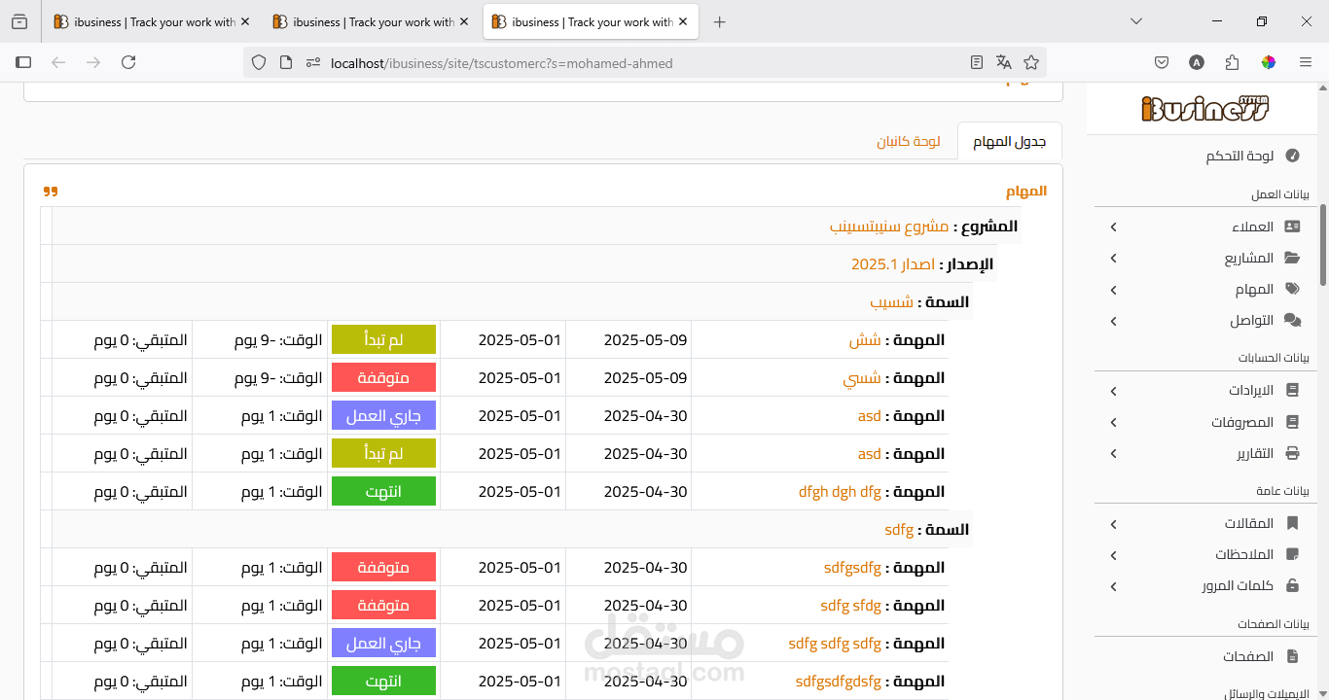Click انتهت status badge on dfgh dgh dfg row
The image size is (1329, 700).
tap(383, 492)
